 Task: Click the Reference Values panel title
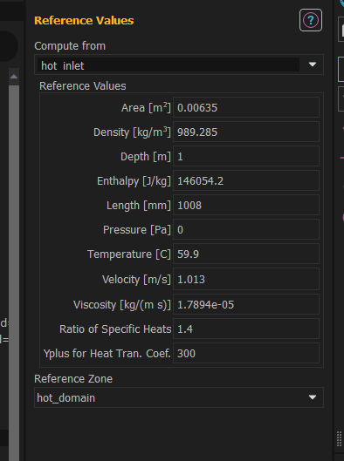point(84,21)
